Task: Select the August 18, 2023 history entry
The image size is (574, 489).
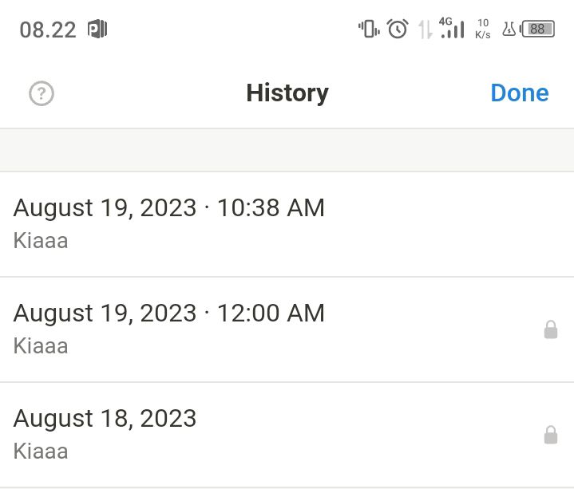Action: coord(287,435)
